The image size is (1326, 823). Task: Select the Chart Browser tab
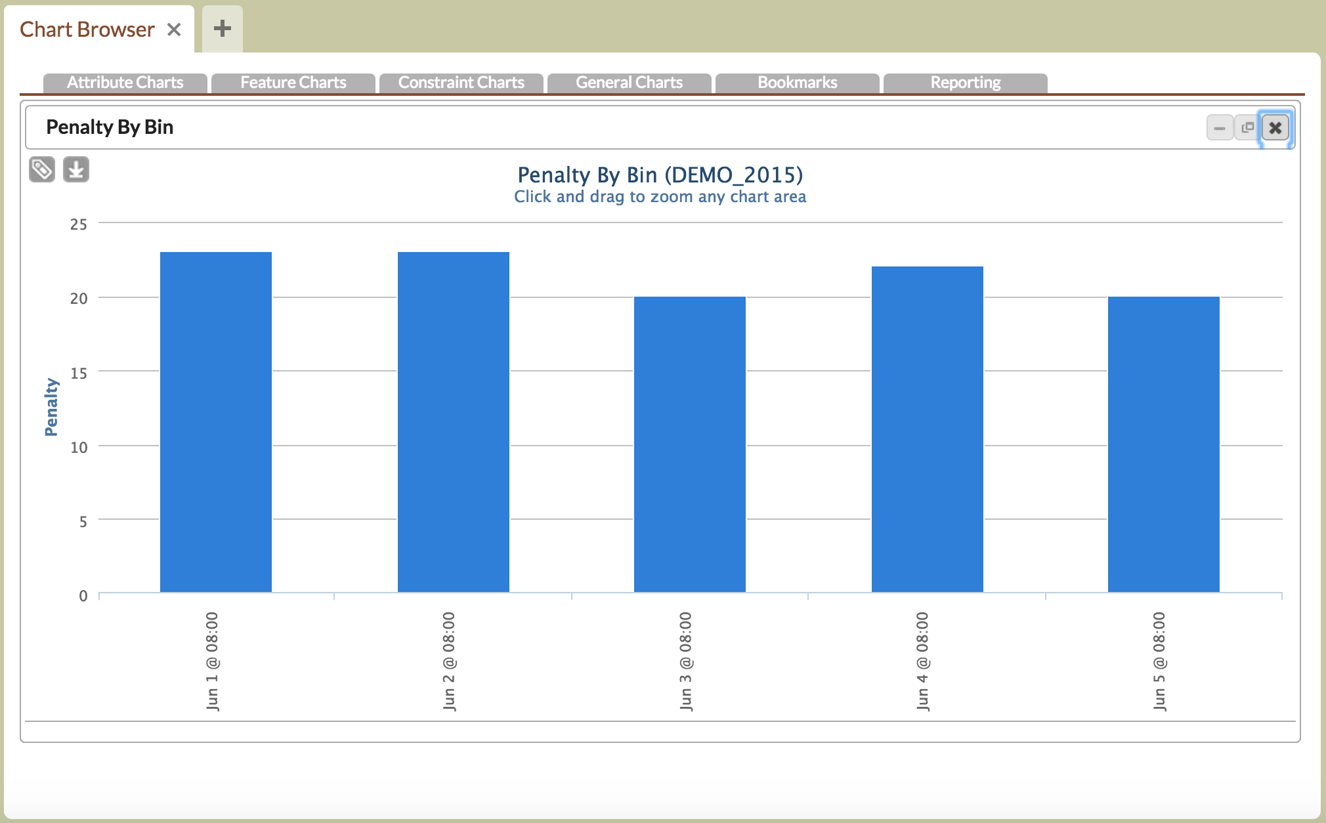pyautogui.click(x=87, y=30)
